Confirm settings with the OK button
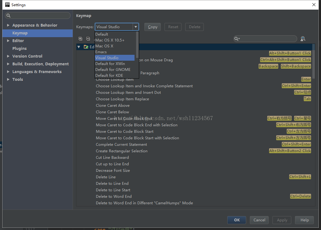The width and height of the screenshot is (321, 230). pyautogui.click(x=237, y=220)
